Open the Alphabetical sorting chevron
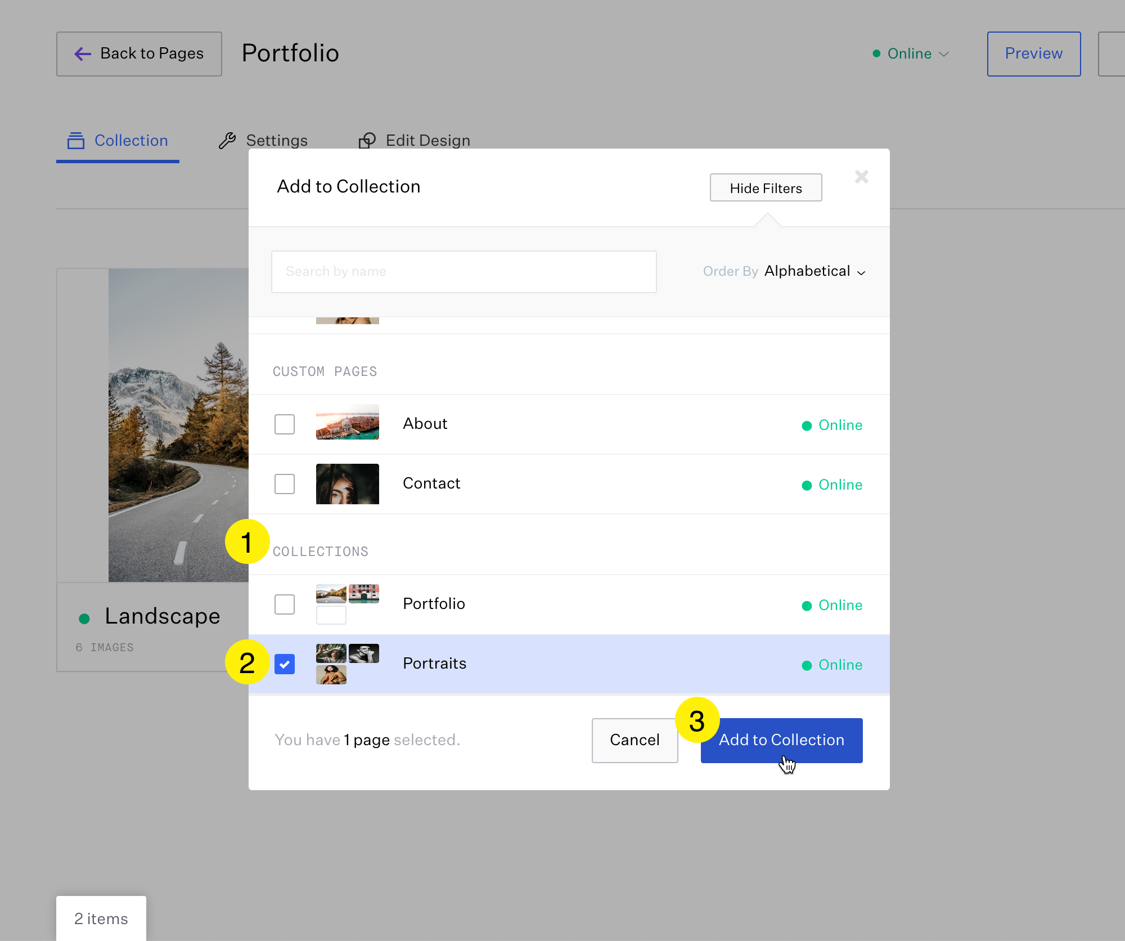 point(861,273)
